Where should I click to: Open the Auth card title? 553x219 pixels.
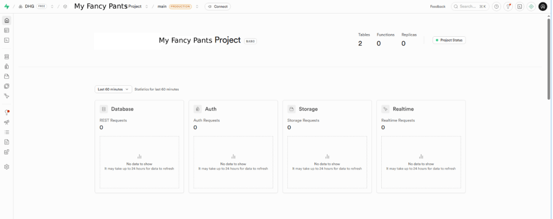tap(211, 109)
